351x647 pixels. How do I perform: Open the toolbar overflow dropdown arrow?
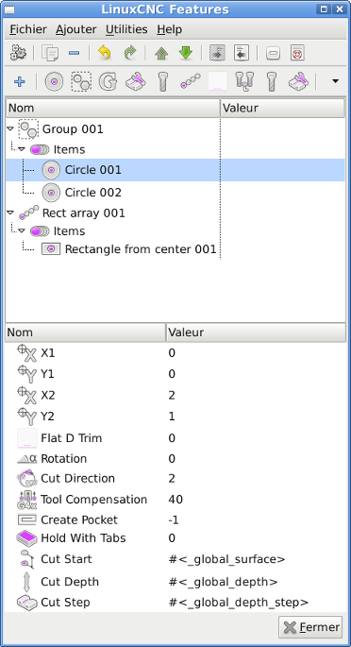tap(335, 81)
